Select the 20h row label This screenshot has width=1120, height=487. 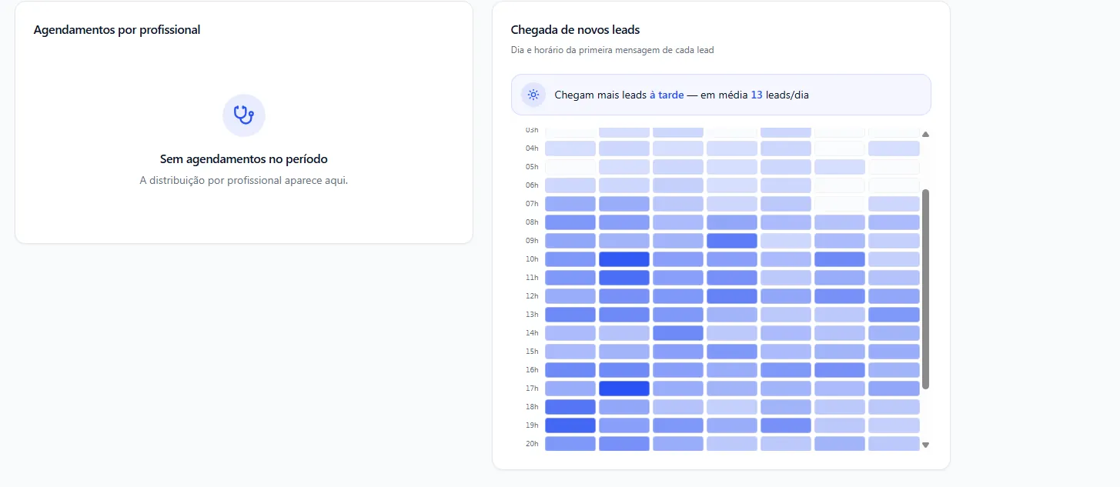pos(532,444)
